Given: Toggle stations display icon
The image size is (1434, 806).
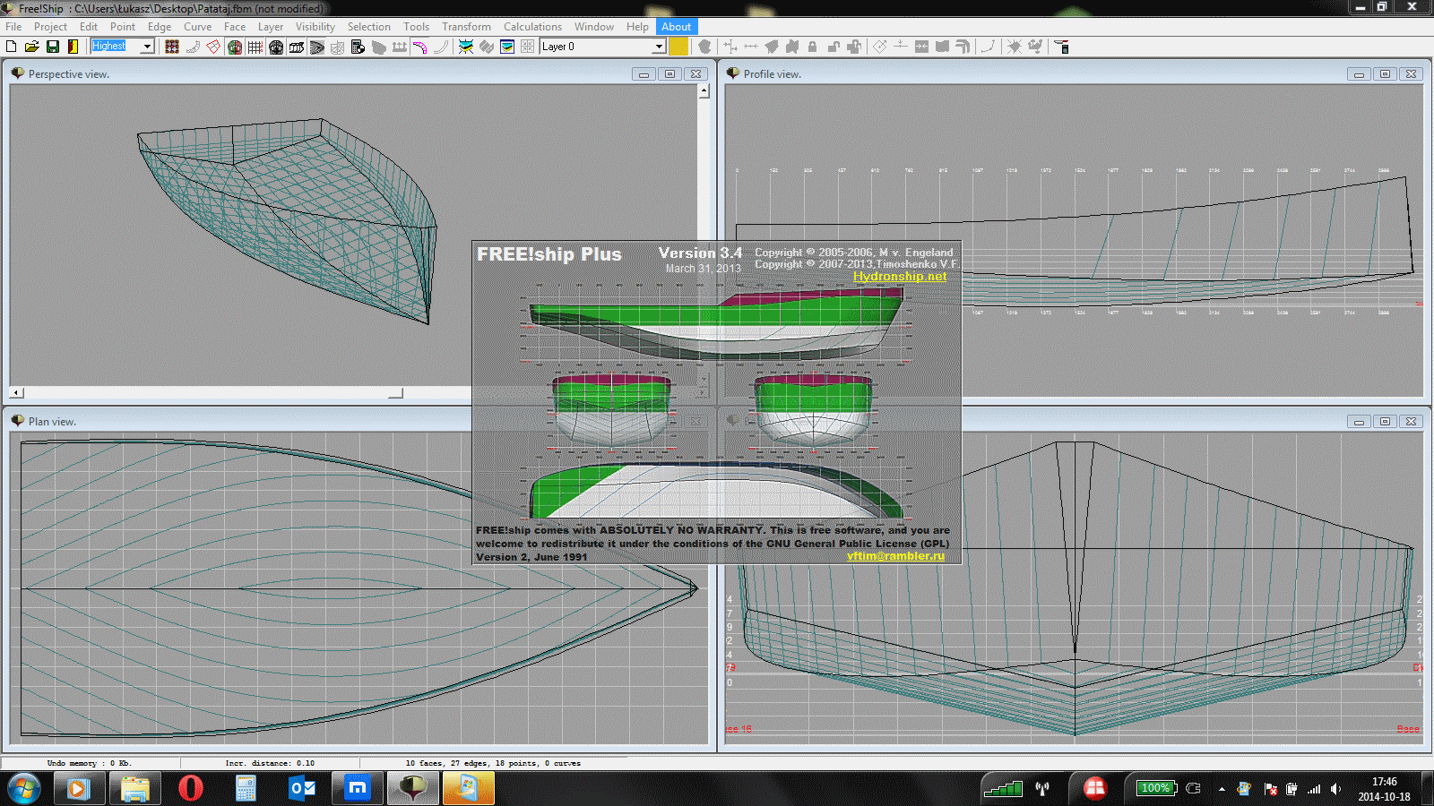Looking at the screenshot, I should pyautogui.click(x=276, y=47).
